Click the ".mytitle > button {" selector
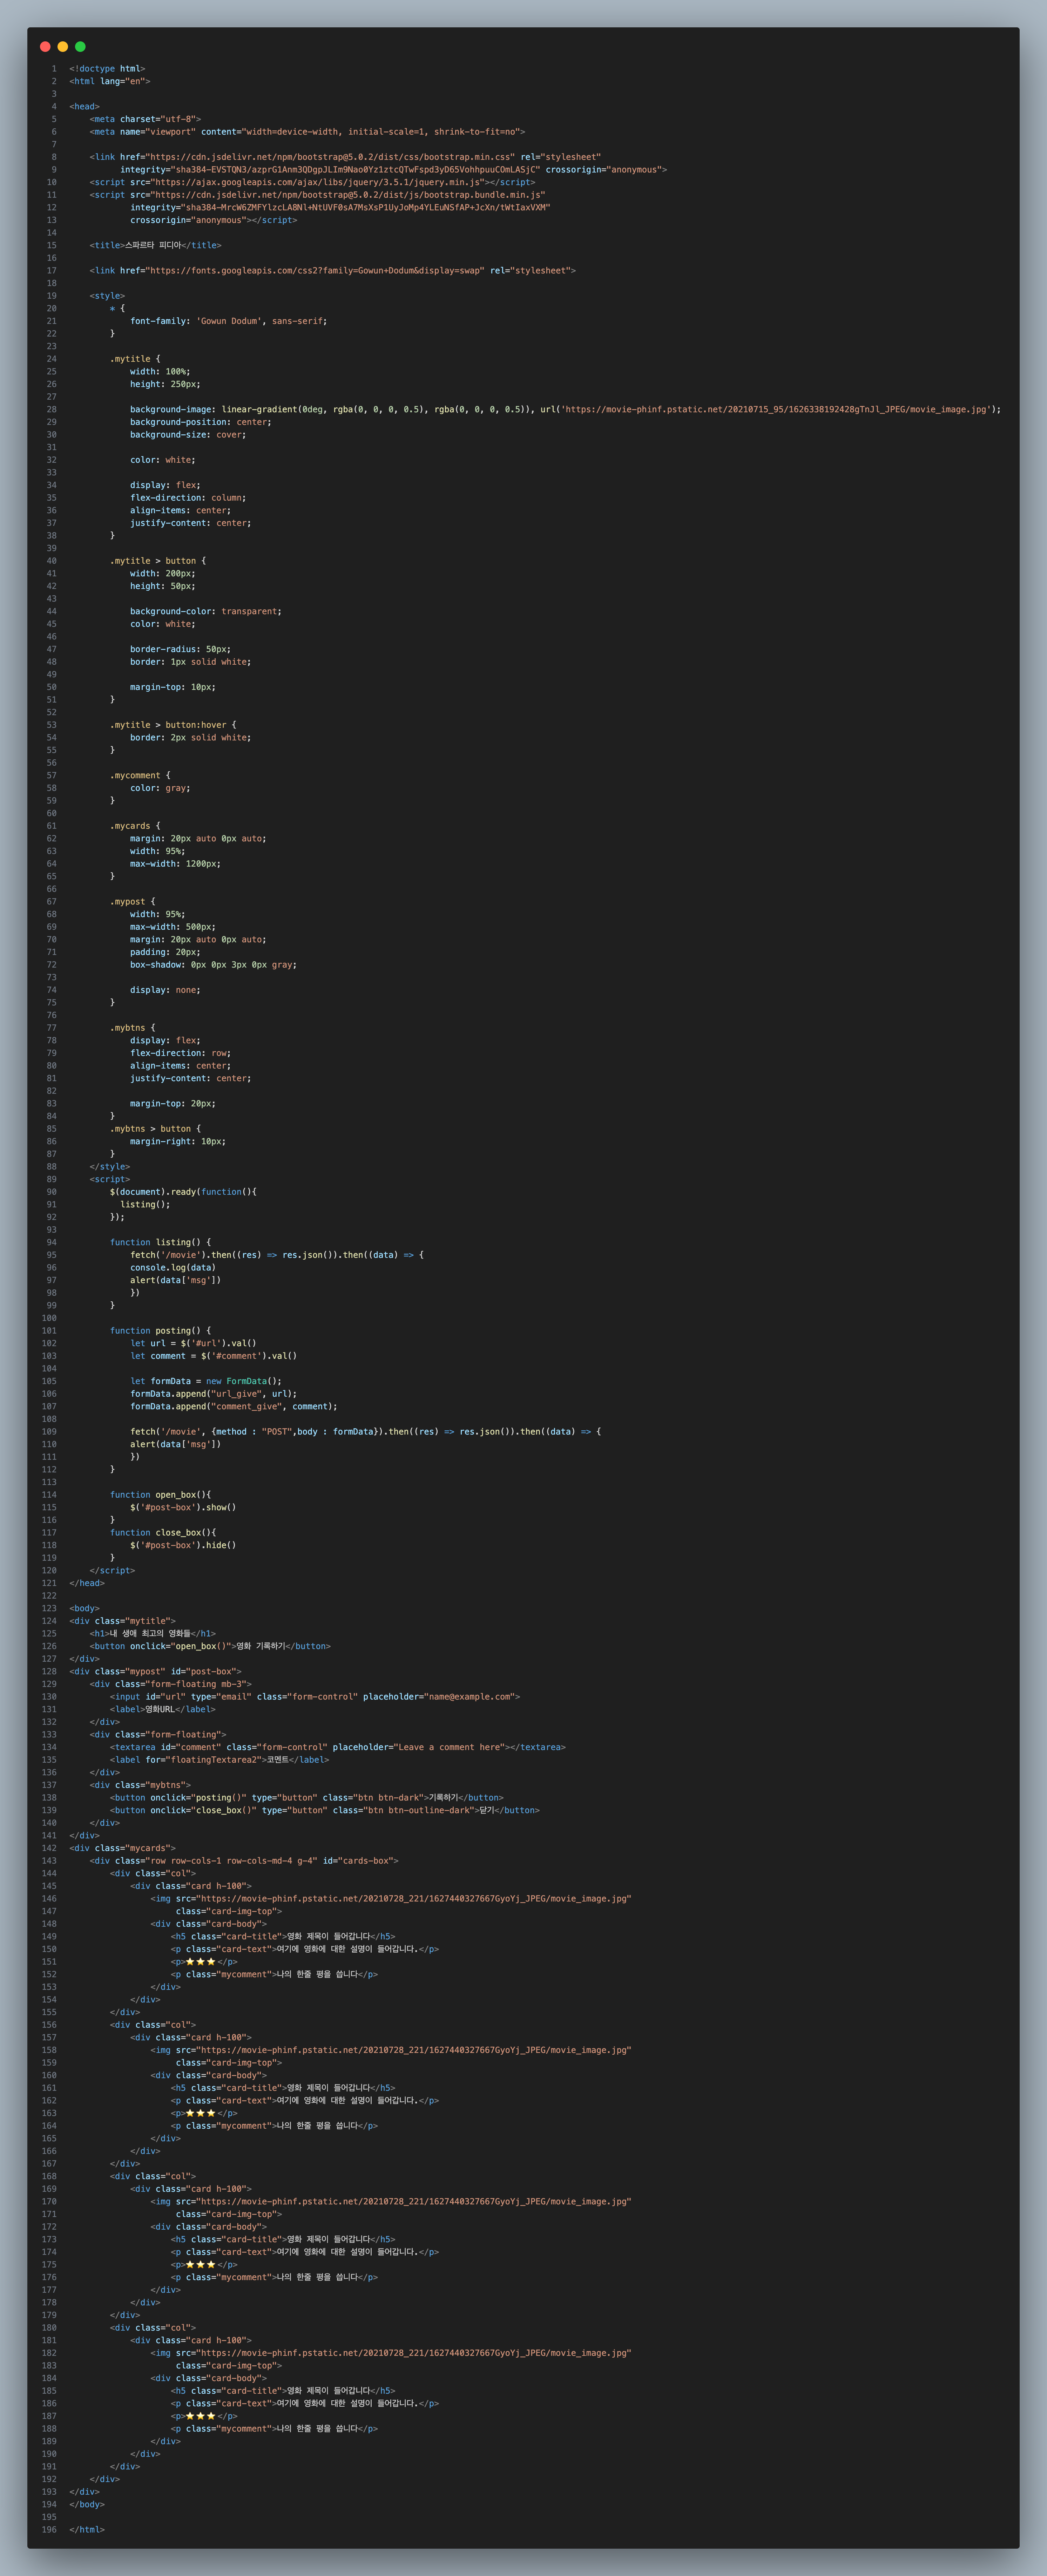Image resolution: width=1047 pixels, height=2576 pixels. coord(158,561)
